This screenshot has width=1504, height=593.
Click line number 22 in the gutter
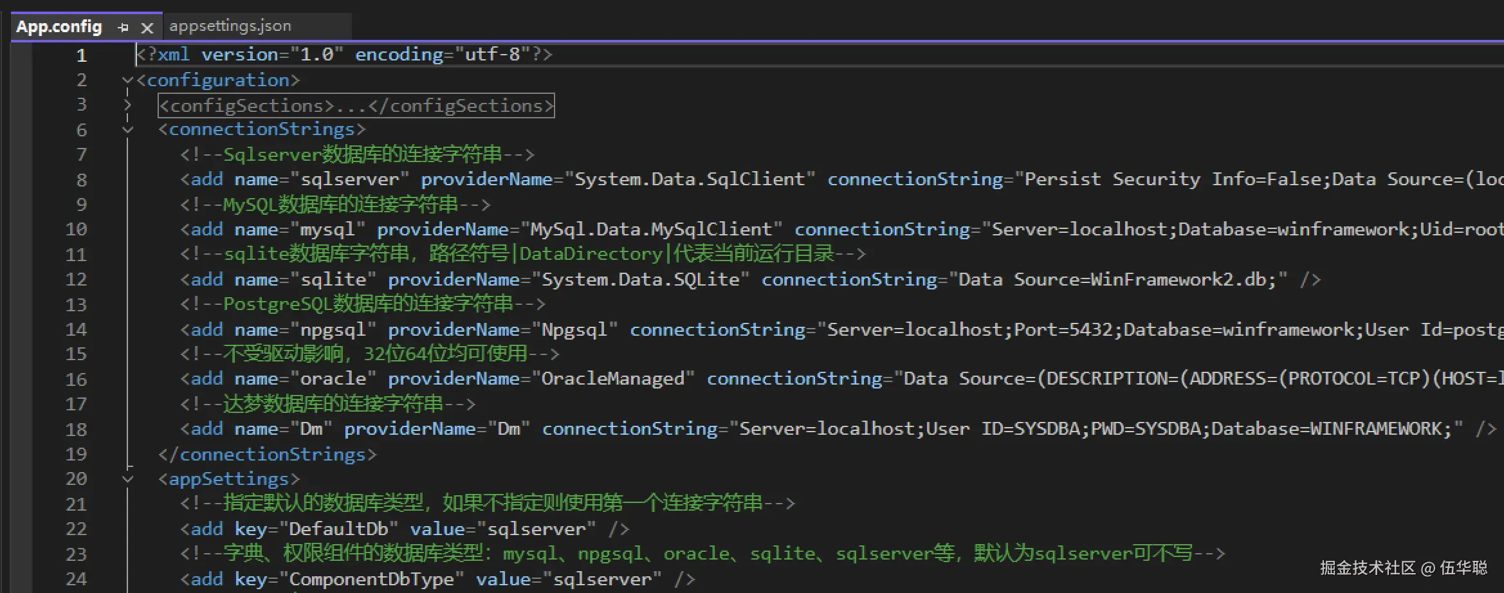click(x=76, y=529)
